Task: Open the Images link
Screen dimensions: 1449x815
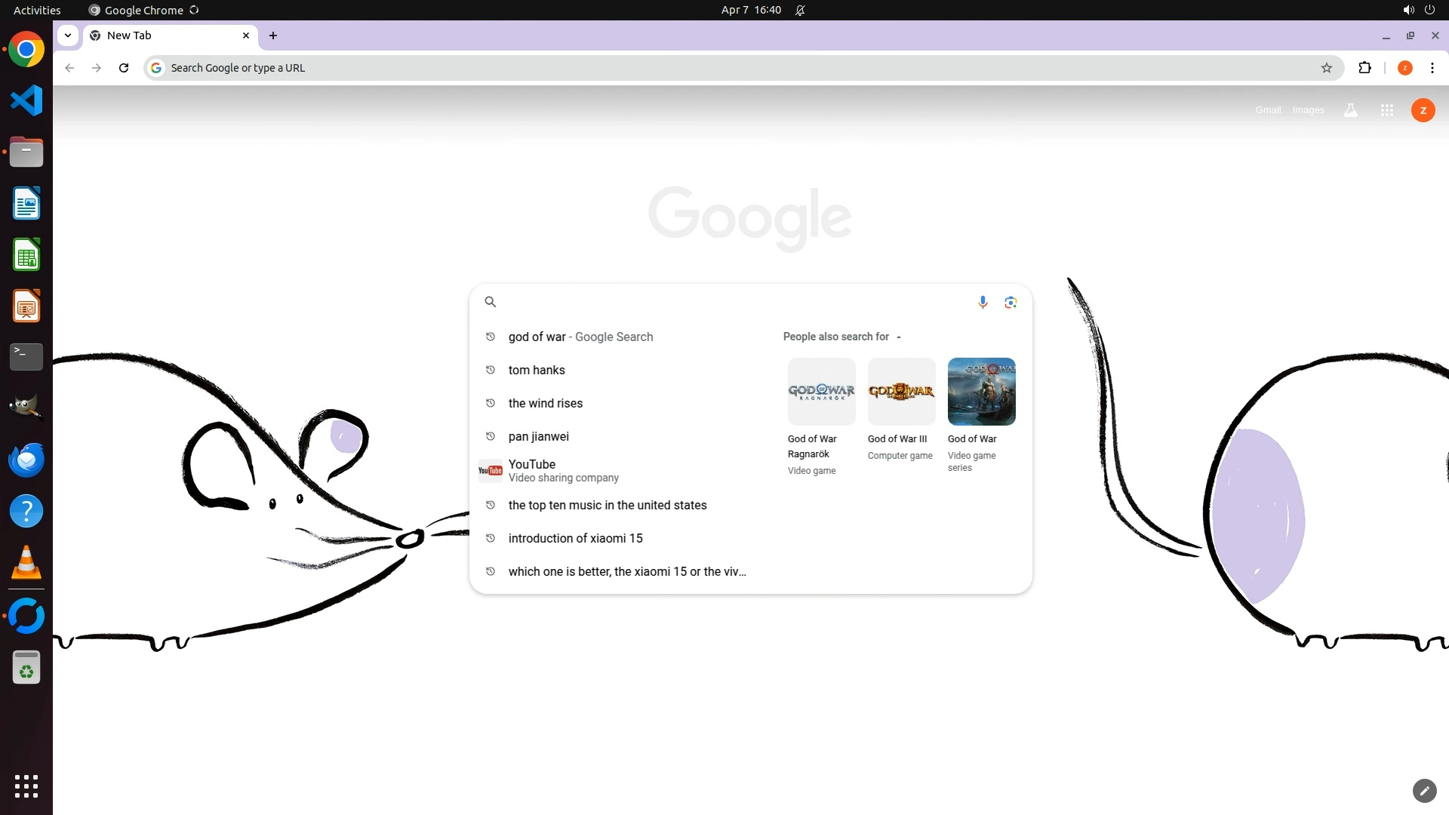Action: [x=1308, y=110]
